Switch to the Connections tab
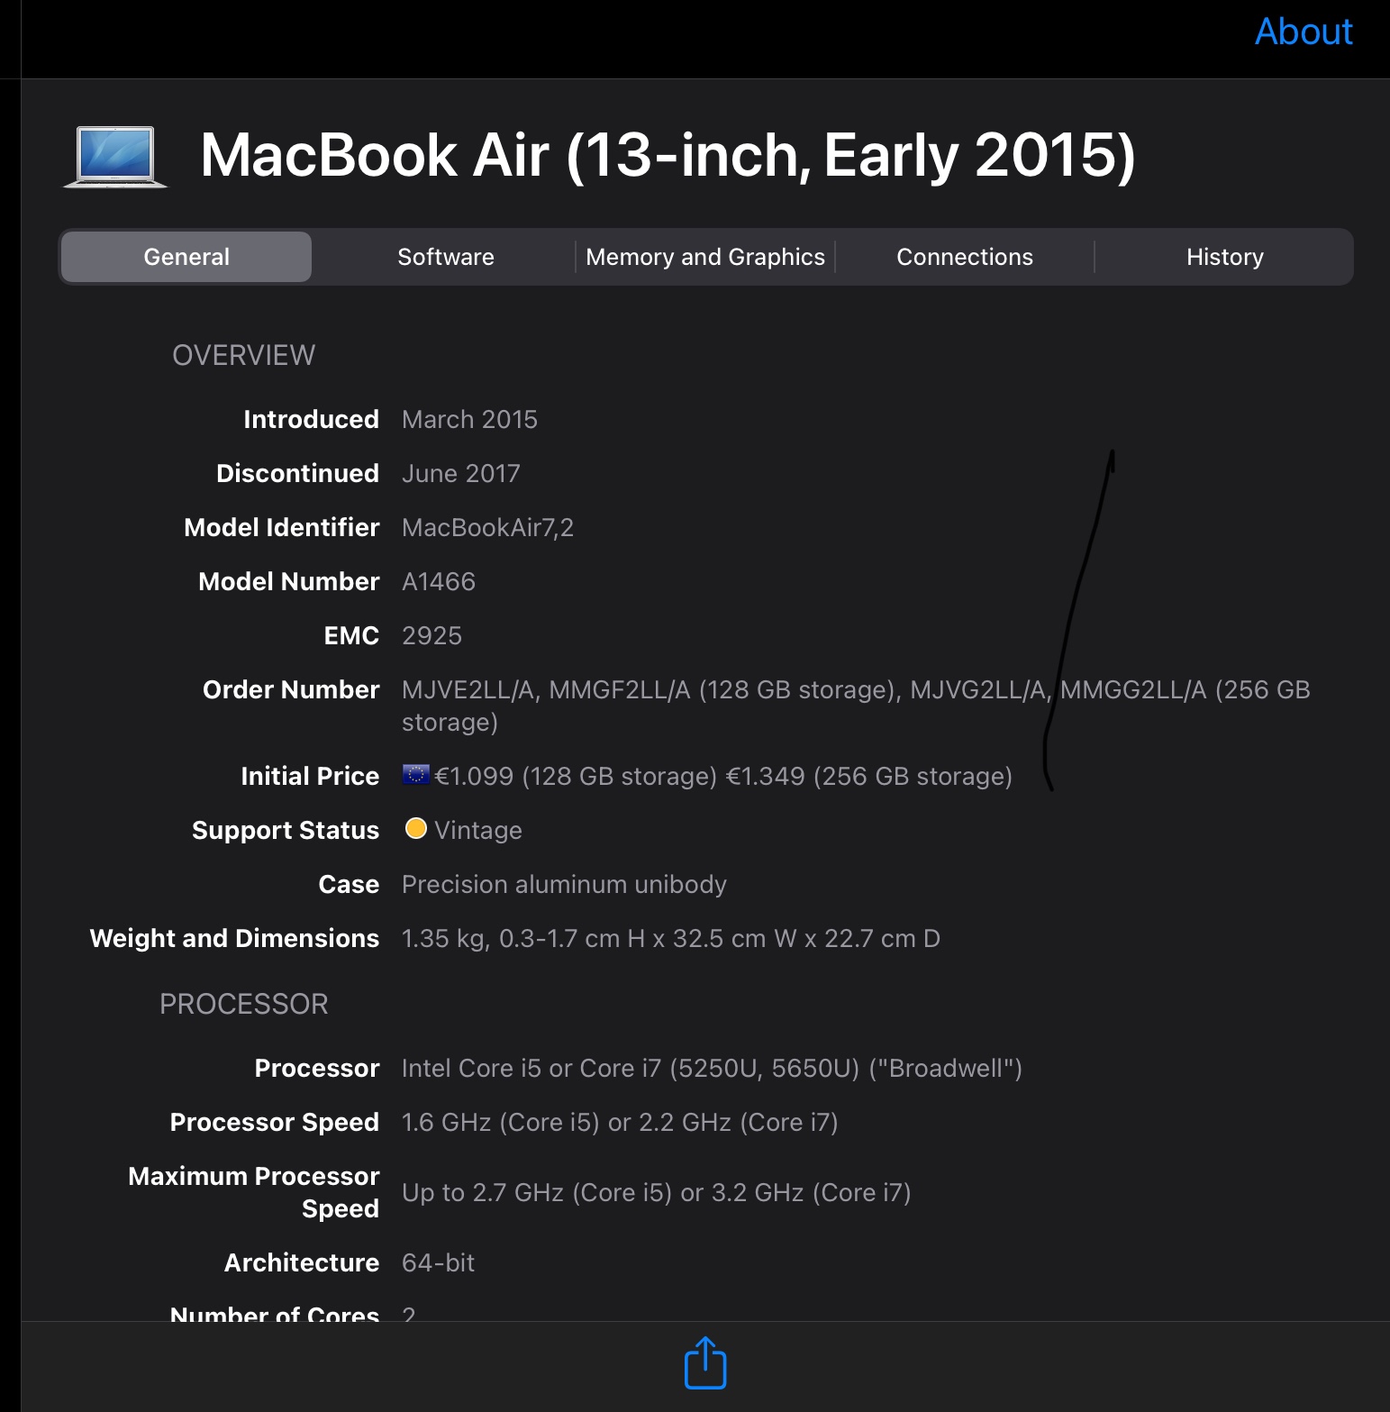Image resolution: width=1390 pixels, height=1412 pixels. [965, 257]
